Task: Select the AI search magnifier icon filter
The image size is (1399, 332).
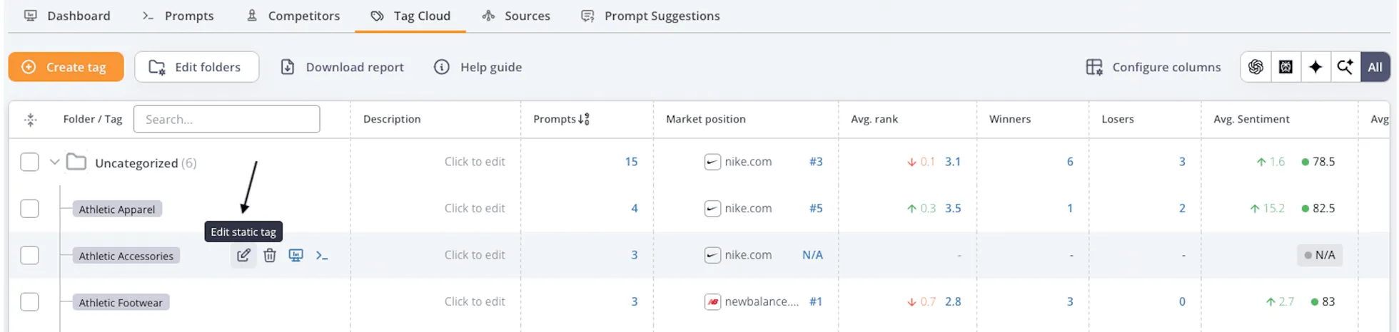Action: click(x=1345, y=67)
